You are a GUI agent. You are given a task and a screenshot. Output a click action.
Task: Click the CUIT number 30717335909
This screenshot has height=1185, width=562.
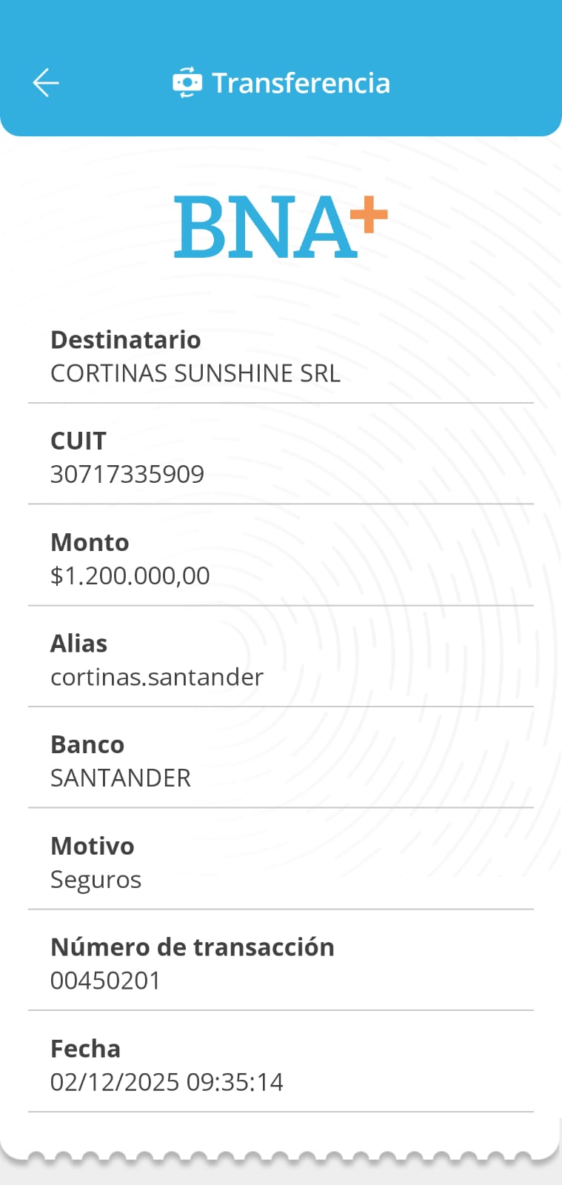(x=127, y=474)
